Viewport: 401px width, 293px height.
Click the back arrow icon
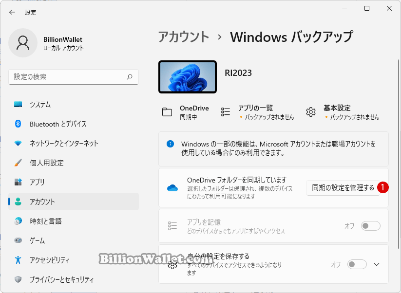[x=12, y=12]
